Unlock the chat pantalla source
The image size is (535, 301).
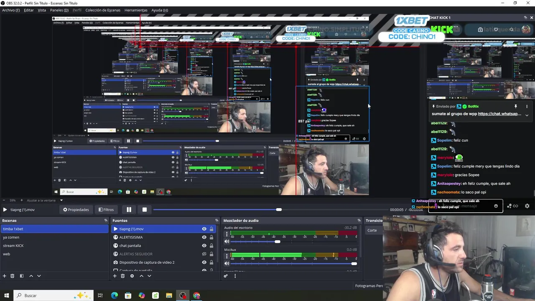211,246
